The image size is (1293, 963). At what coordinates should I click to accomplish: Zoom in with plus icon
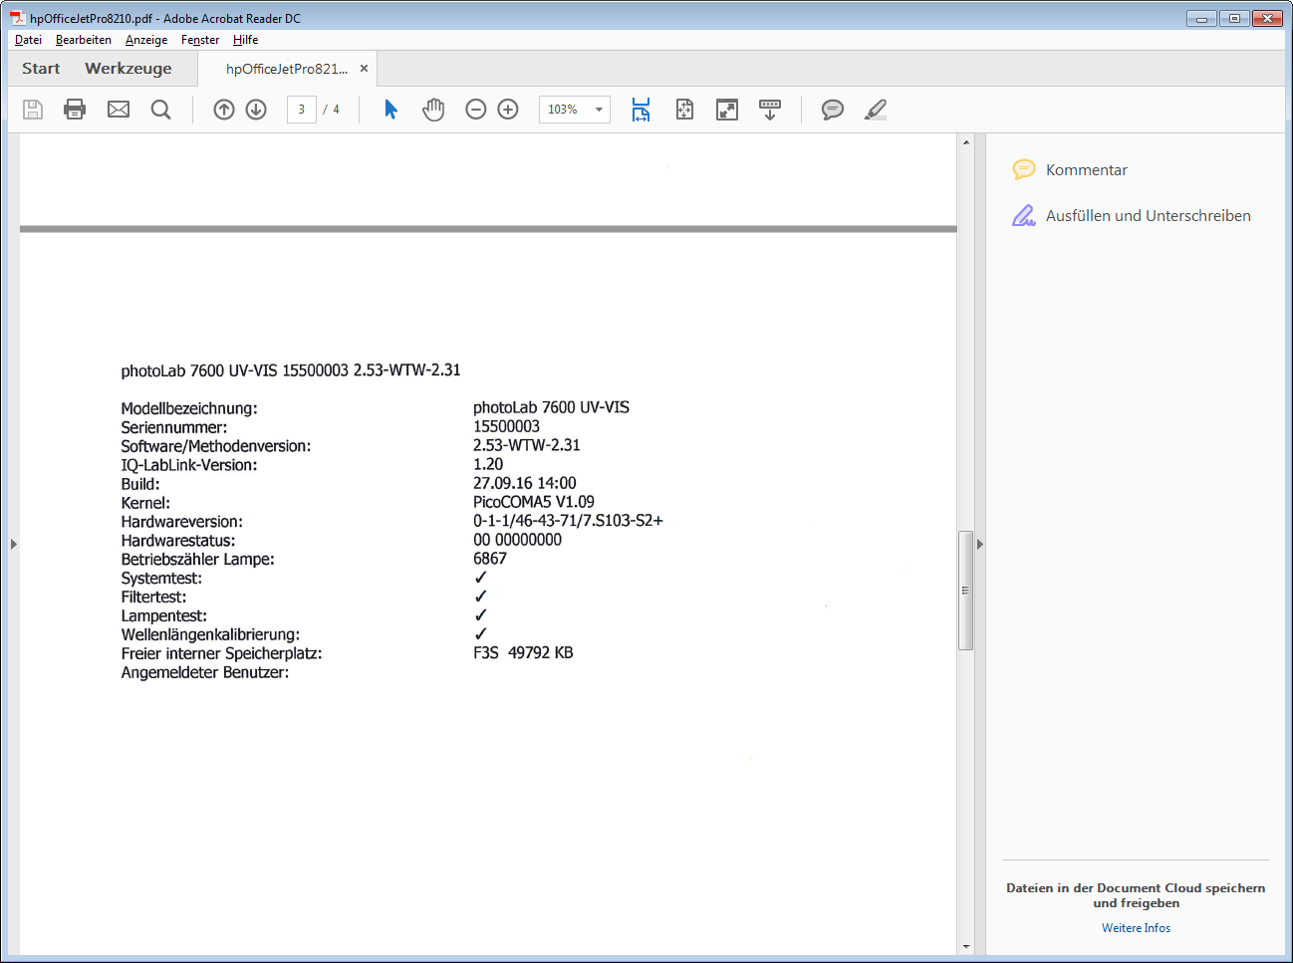pyautogui.click(x=508, y=110)
